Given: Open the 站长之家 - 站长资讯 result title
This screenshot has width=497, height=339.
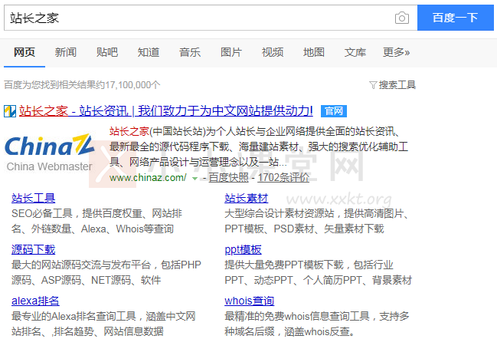Looking at the screenshot, I should point(165,111).
